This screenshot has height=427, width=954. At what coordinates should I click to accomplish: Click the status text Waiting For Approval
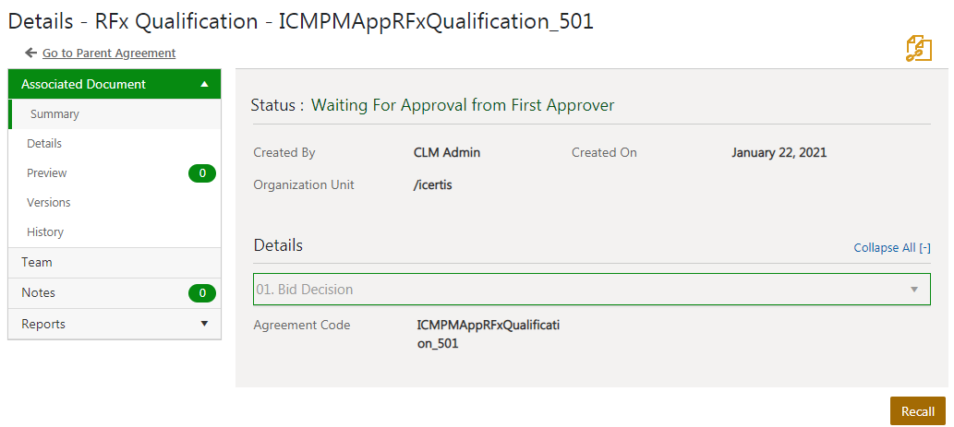[x=463, y=105]
